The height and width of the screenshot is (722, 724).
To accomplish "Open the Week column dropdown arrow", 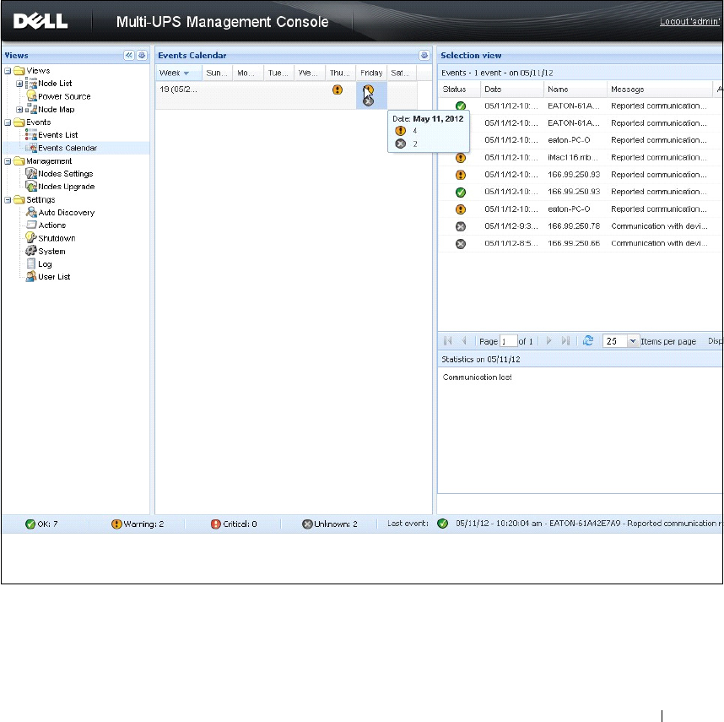I will click(x=186, y=73).
